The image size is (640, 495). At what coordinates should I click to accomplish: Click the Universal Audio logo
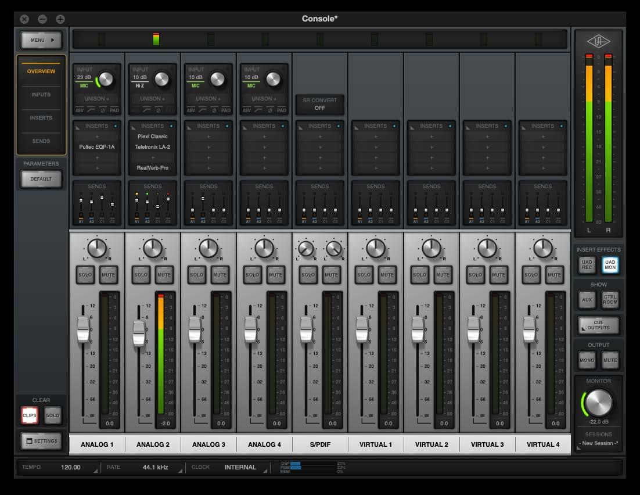coord(598,41)
